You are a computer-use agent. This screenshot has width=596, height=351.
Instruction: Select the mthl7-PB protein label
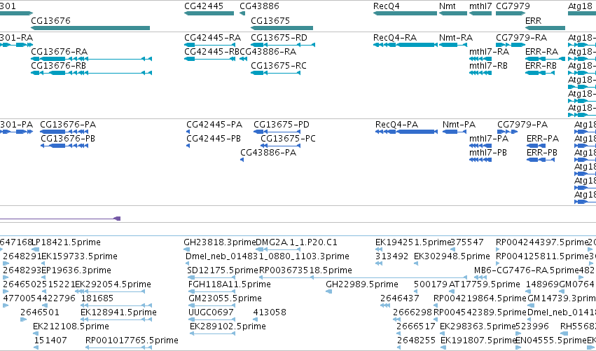coord(488,153)
